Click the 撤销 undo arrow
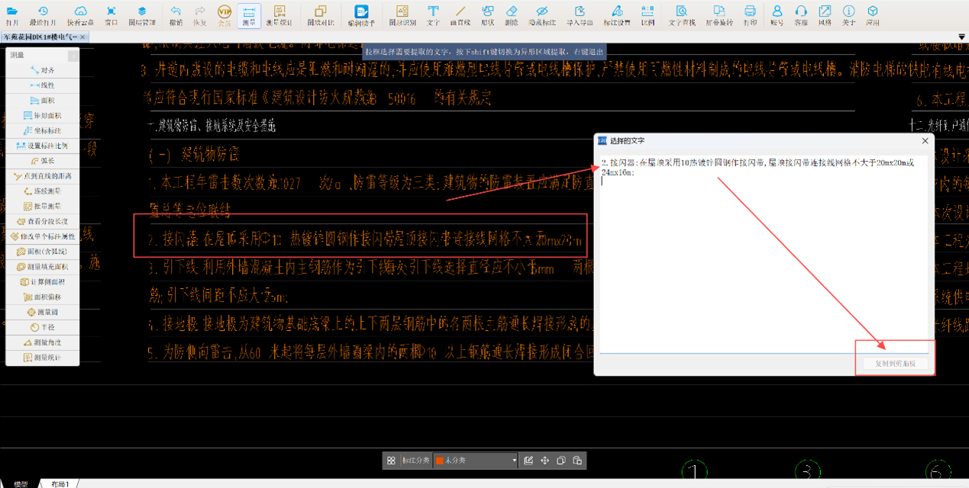Screen dimensions: 969x488 (176, 14)
